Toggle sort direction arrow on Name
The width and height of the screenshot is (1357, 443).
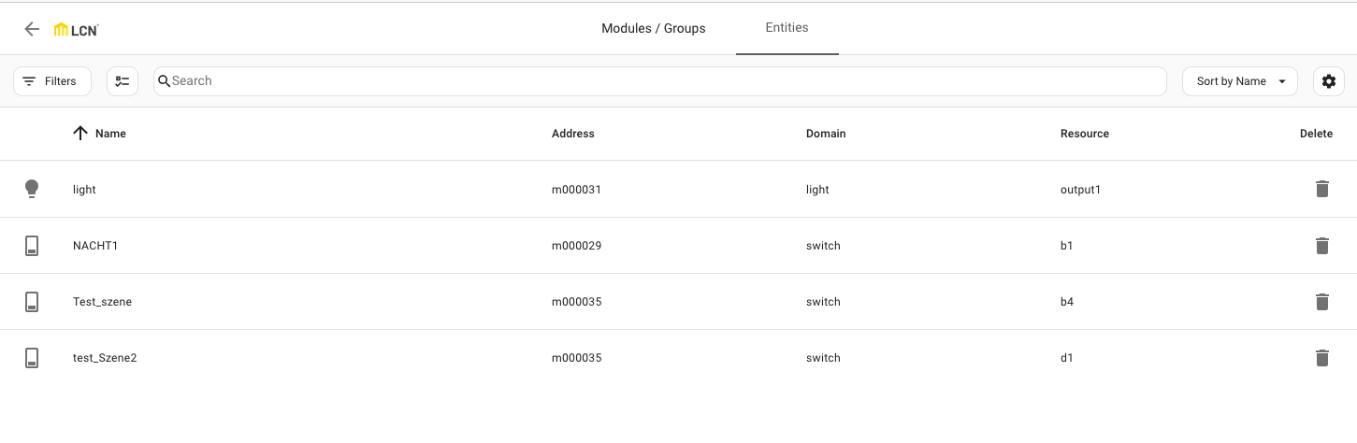coord(80,134)
